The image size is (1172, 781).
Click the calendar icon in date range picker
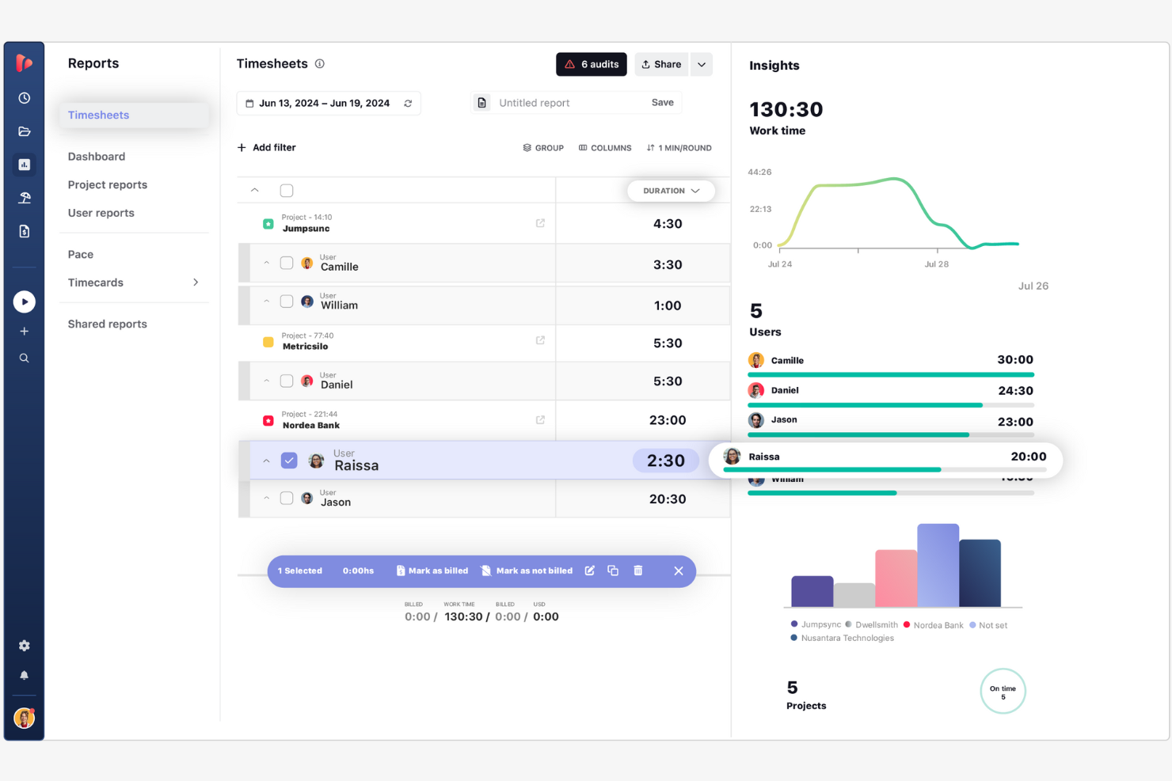click(249, 104)
